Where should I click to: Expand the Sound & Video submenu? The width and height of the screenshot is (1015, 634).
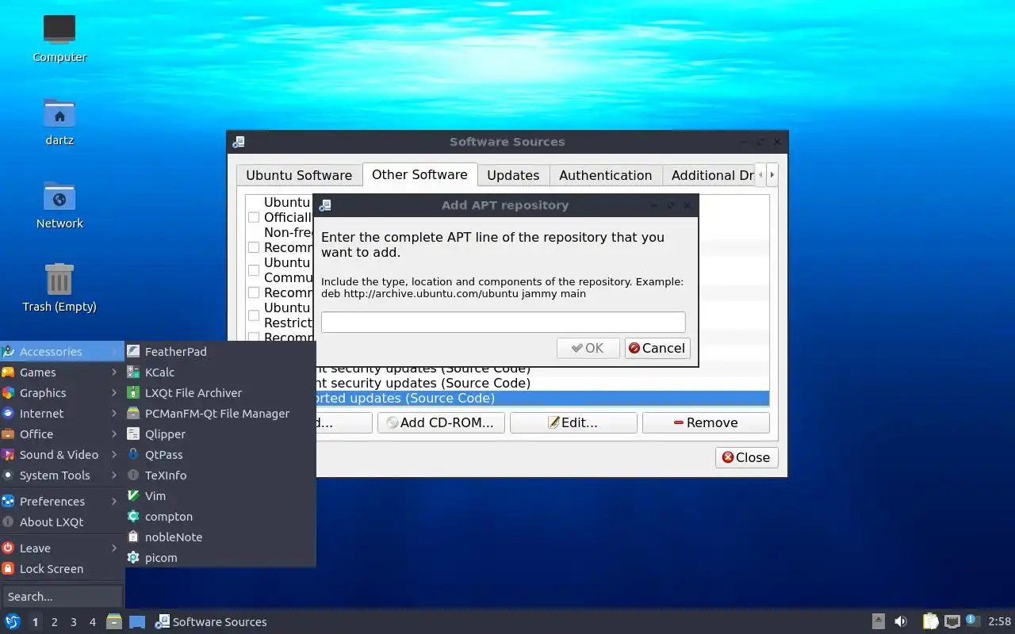pos(62,455)
